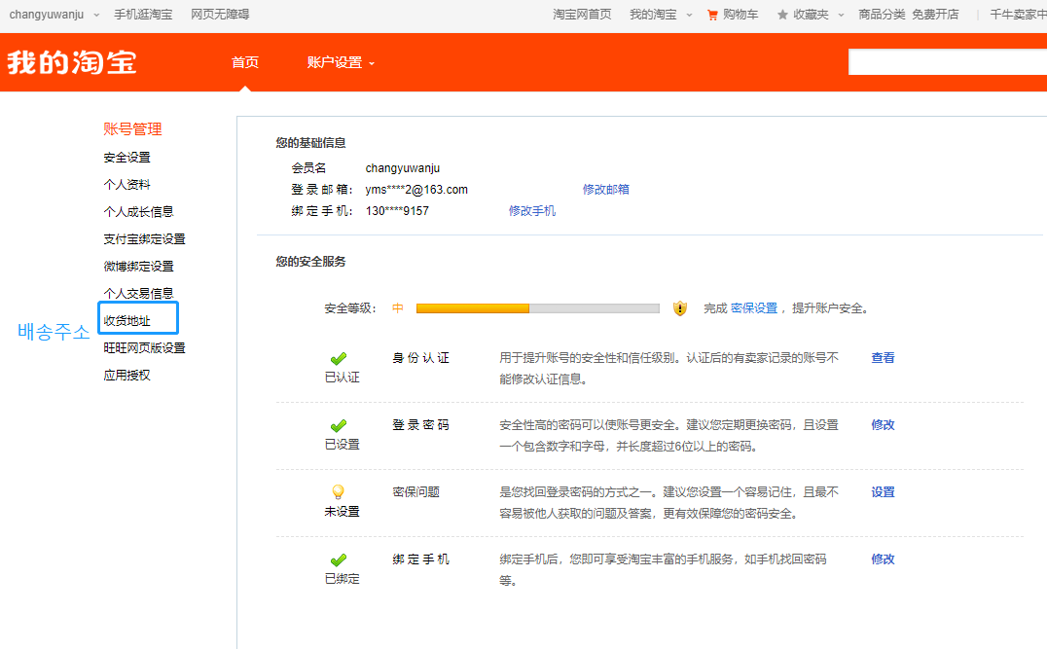Open the 网页无障碍 link
The image size is (1047, 649).
[x=220, y=15]
